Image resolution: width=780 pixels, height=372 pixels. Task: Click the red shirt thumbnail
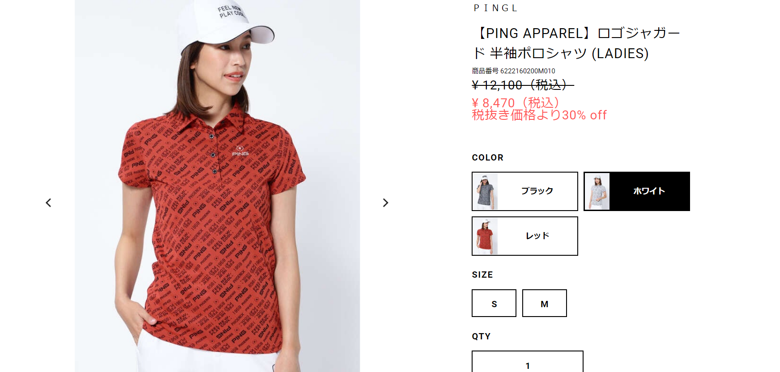tap(486, 236)
